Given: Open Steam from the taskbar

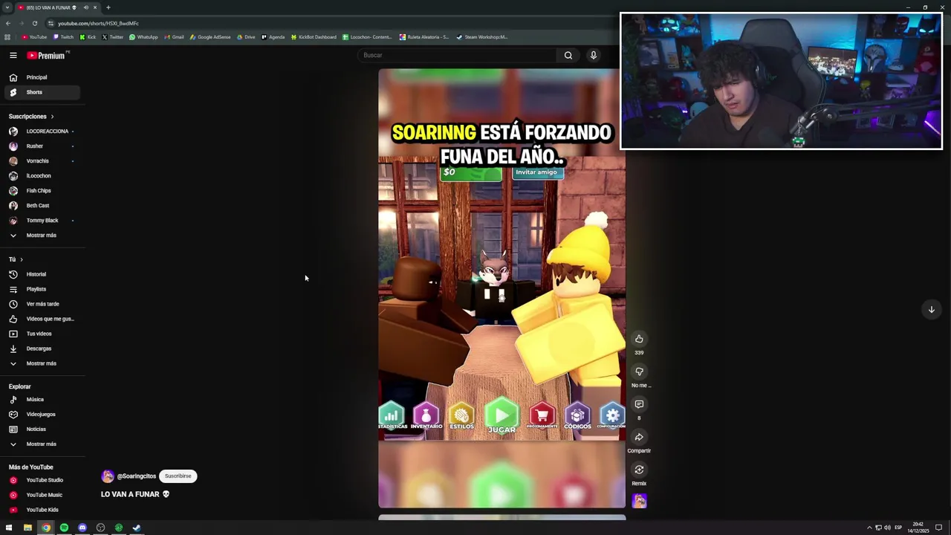Looking at the screenshot, I should (x=137, y=528).
